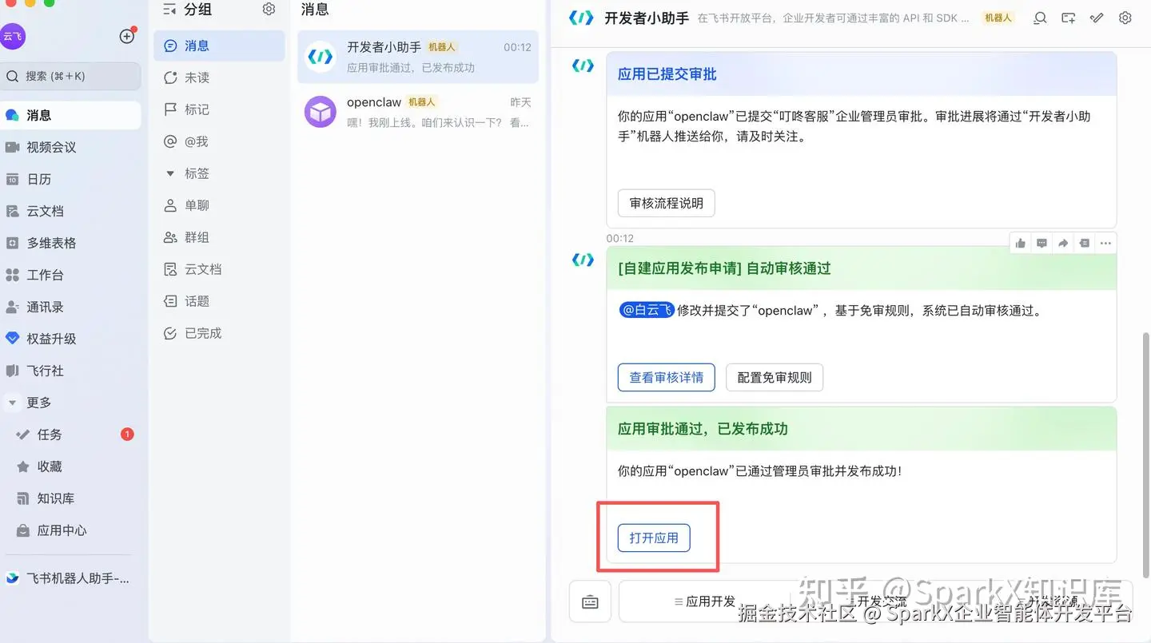Open the 应用开发 bot menu

point(705,601)
